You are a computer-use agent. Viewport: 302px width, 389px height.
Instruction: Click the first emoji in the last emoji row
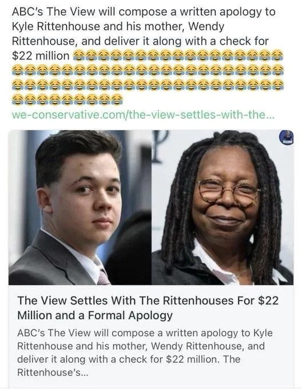(17, 98)
